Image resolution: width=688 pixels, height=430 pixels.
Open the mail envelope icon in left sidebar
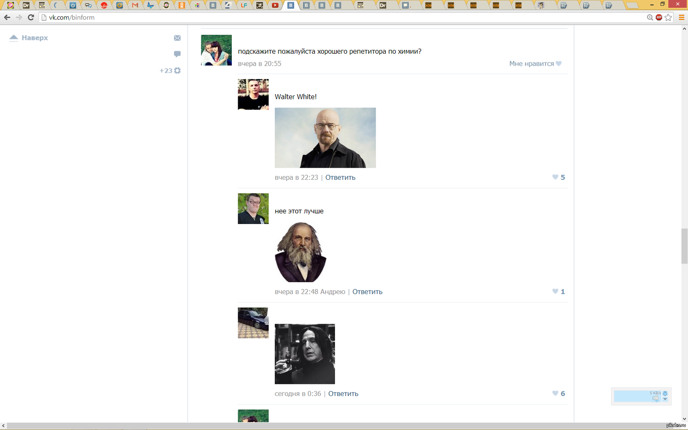[177, 38]
